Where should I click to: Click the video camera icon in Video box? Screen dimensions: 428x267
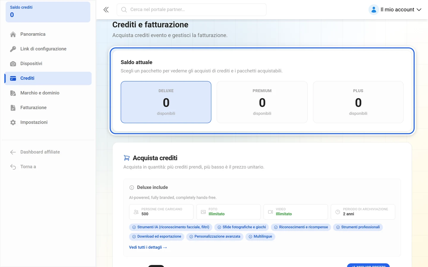click(x=270, y=212)
